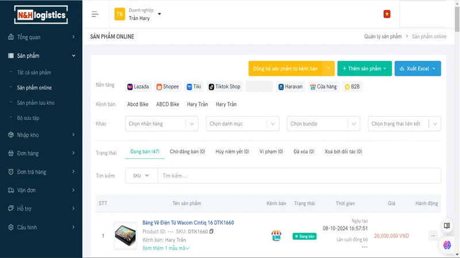The width and height of the screenshot is (460, 258).
Task: Open Bộ sưu tập submenu item
Action: tap(28, 118)
